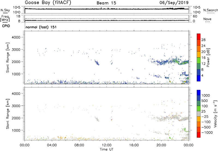Image resolution: width=218 pixels, height=151 pixels.
Task: Click the 'Goose Bay (fitACF)' title
Action: click(x=48, y=3)
